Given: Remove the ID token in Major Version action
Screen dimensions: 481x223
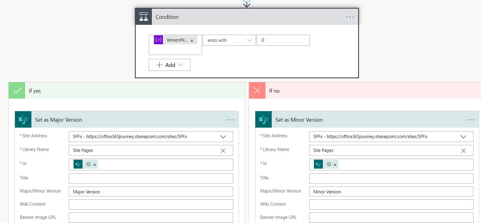Looking at the screenshot, I should click(x=95, y=165).
